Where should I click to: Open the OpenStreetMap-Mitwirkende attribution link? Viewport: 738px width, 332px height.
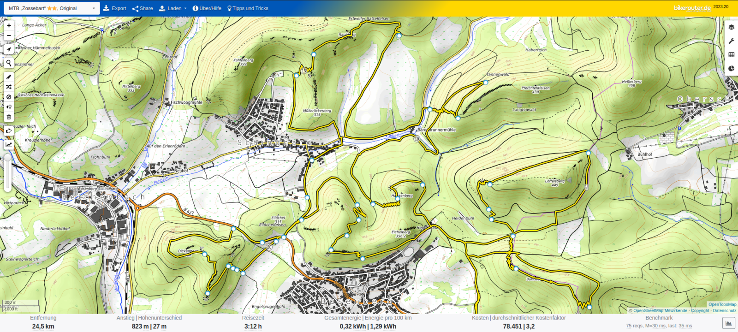coord(660,311)
